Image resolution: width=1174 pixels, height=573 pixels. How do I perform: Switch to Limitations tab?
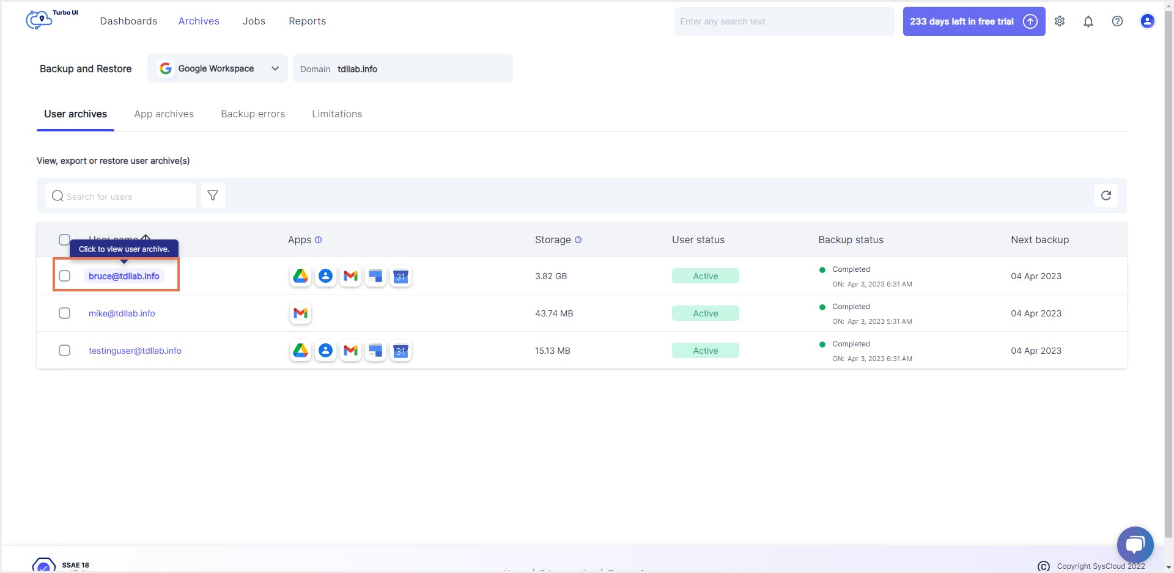click(337, 114)
